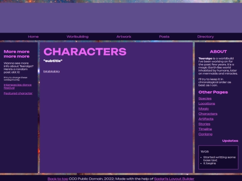Open the Characters link under Other Pages
The width and height of the screenshot is (242, 181).
[208, 114]
